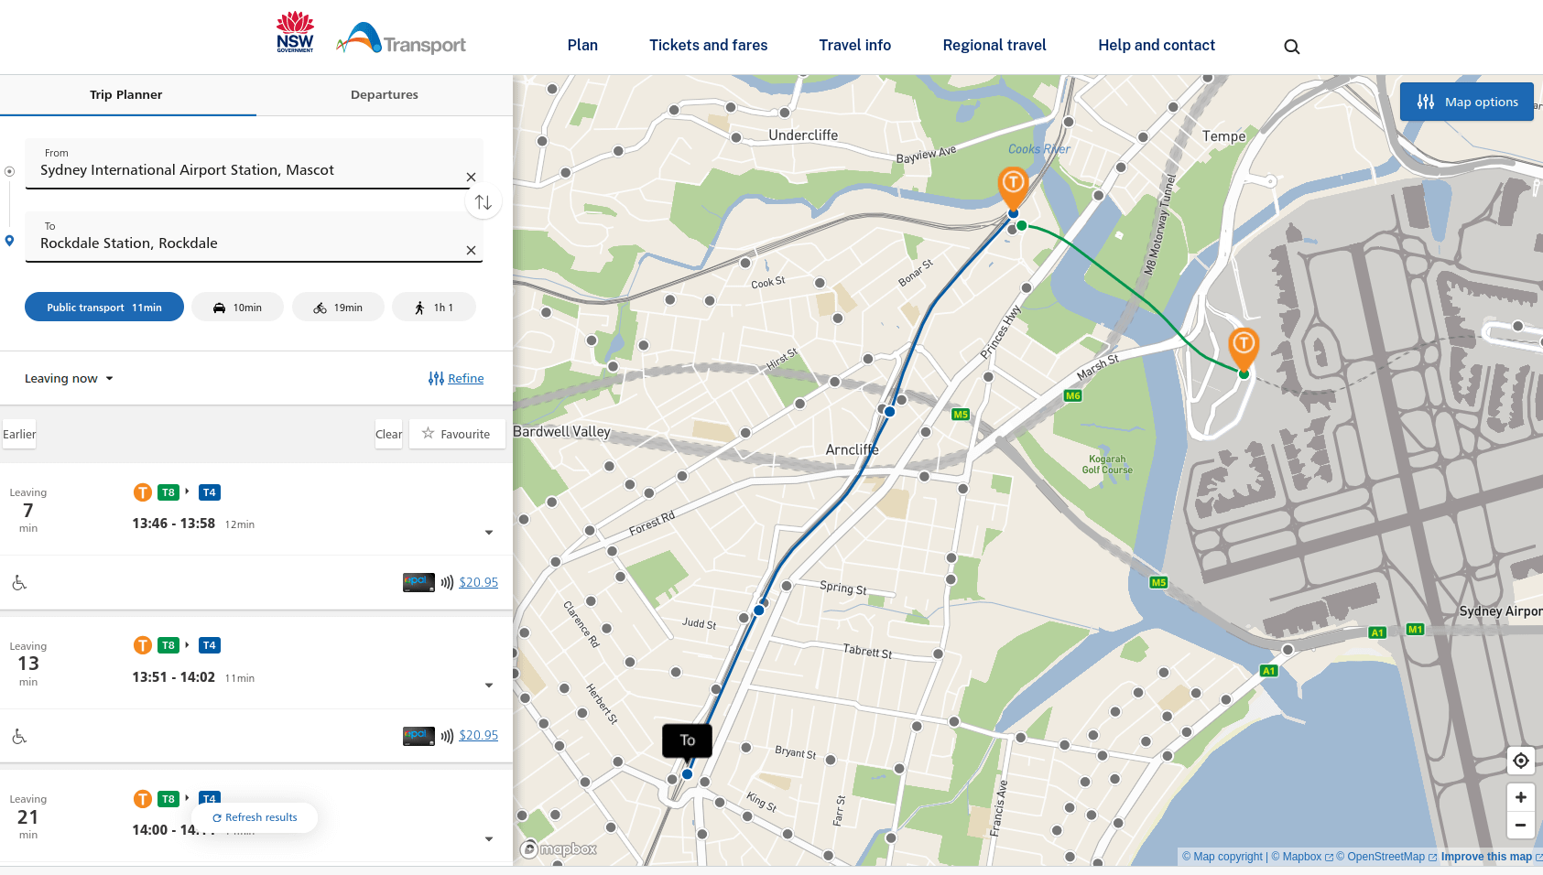
Task: Switch to car mode 10min
Action: [237, 308]
